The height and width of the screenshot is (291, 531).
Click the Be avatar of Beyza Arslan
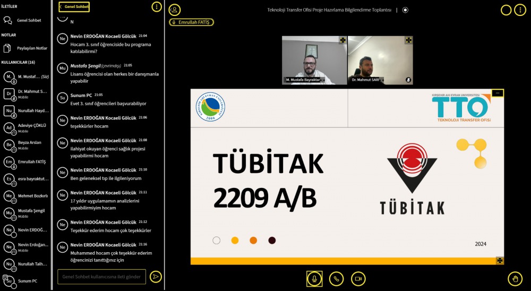click(9, 145)
